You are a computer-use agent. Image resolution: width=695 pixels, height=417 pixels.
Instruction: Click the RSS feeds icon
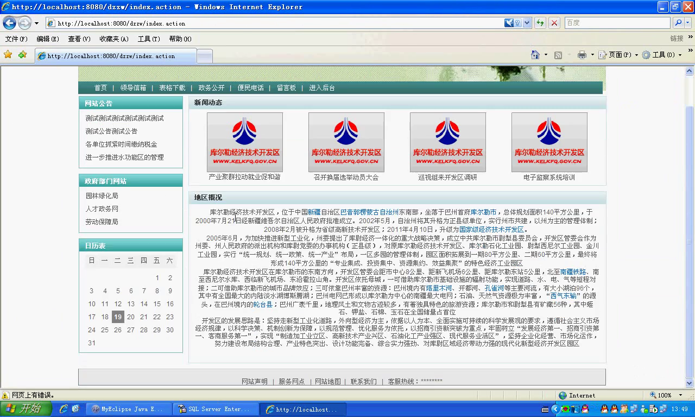558,55
